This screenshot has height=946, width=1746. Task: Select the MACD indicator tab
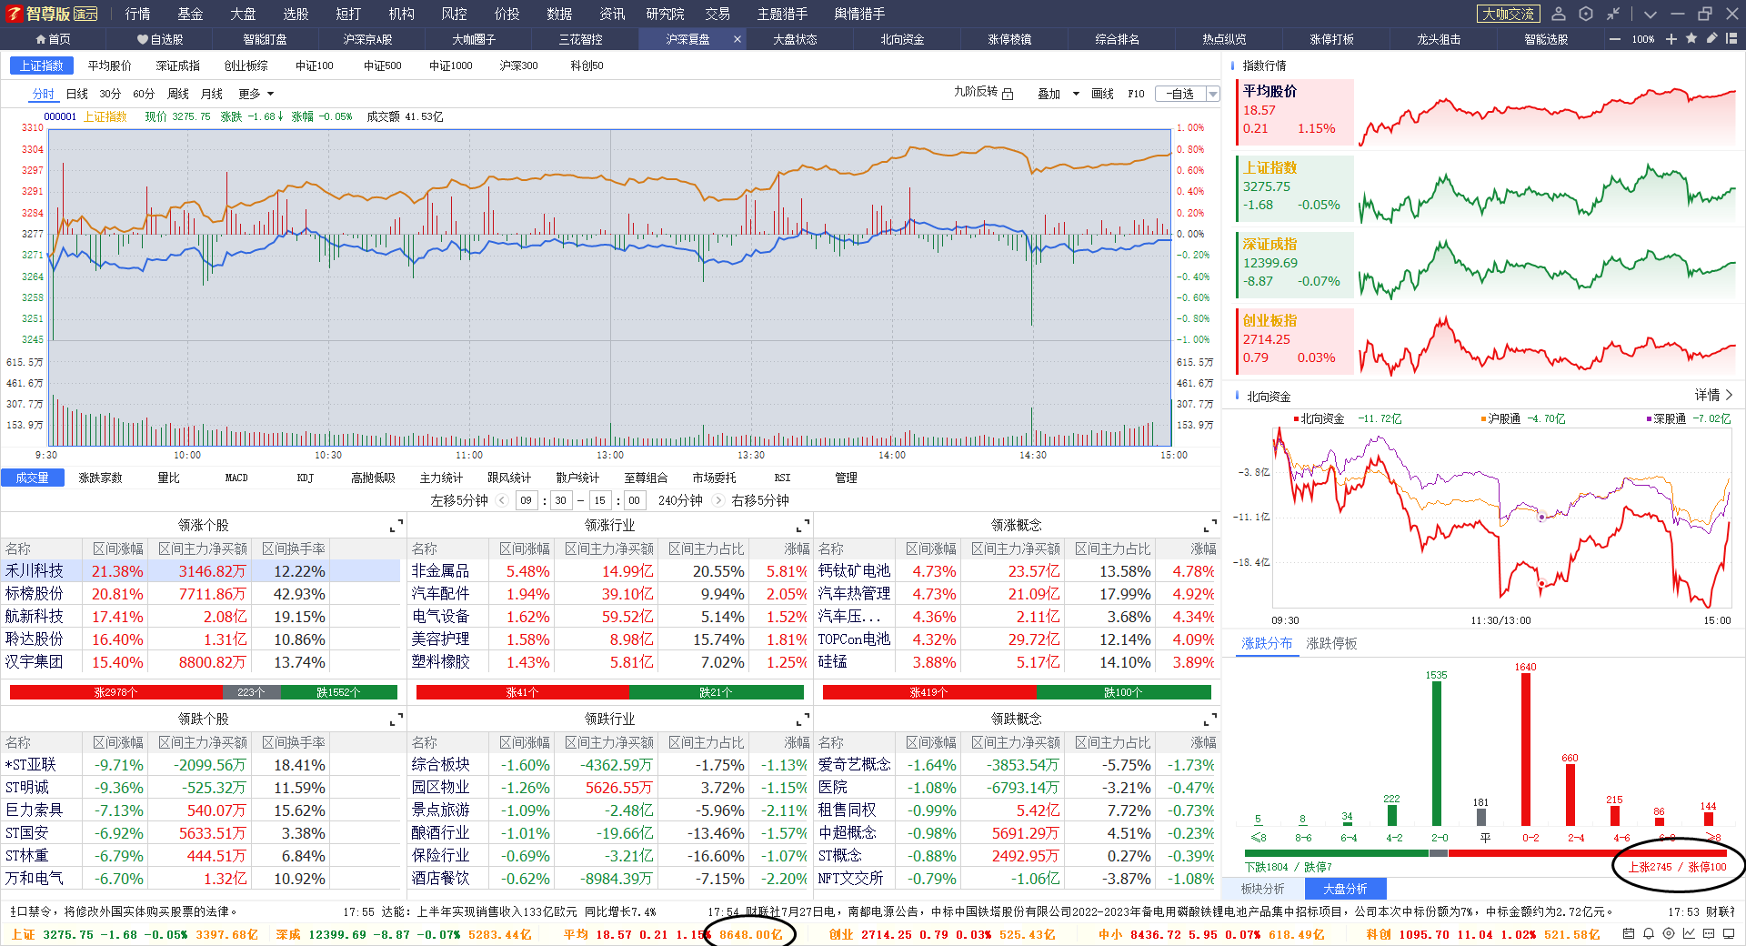(x=236, y=478)
